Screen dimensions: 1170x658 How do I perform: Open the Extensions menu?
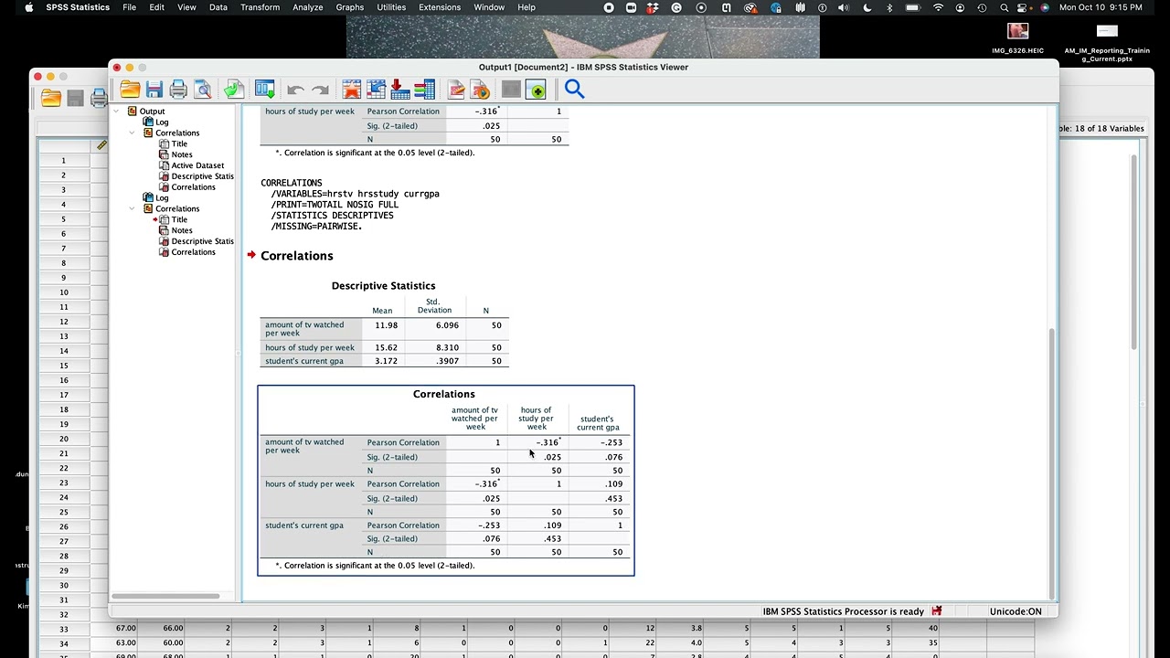click(x=440, y=7)
